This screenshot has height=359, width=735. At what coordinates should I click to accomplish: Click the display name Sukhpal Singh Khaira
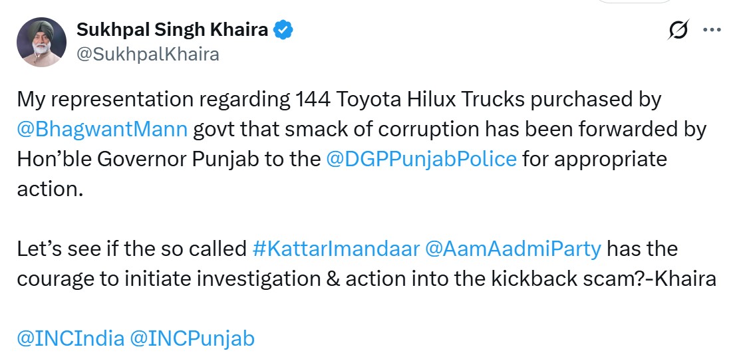click(x=172, y=30)
